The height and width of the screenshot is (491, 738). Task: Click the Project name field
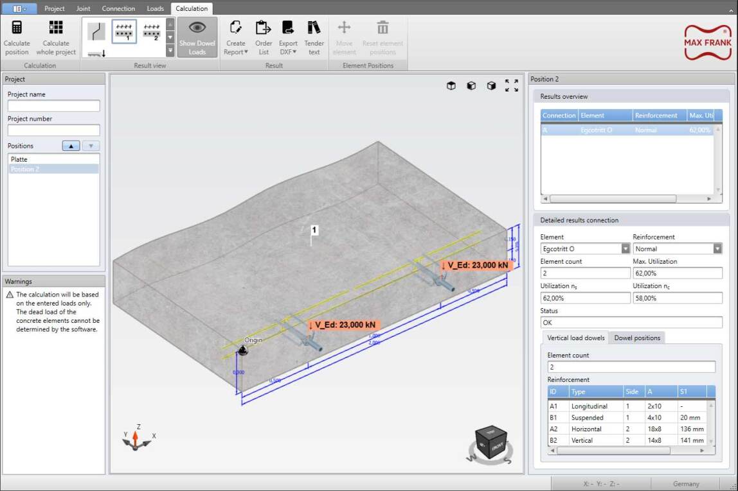(53, 106)
